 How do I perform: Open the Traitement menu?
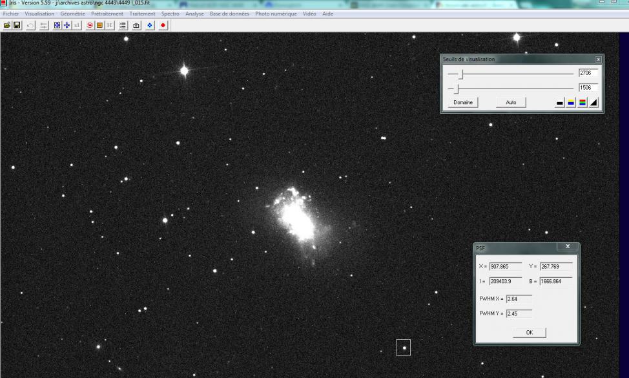coord(142,14)
